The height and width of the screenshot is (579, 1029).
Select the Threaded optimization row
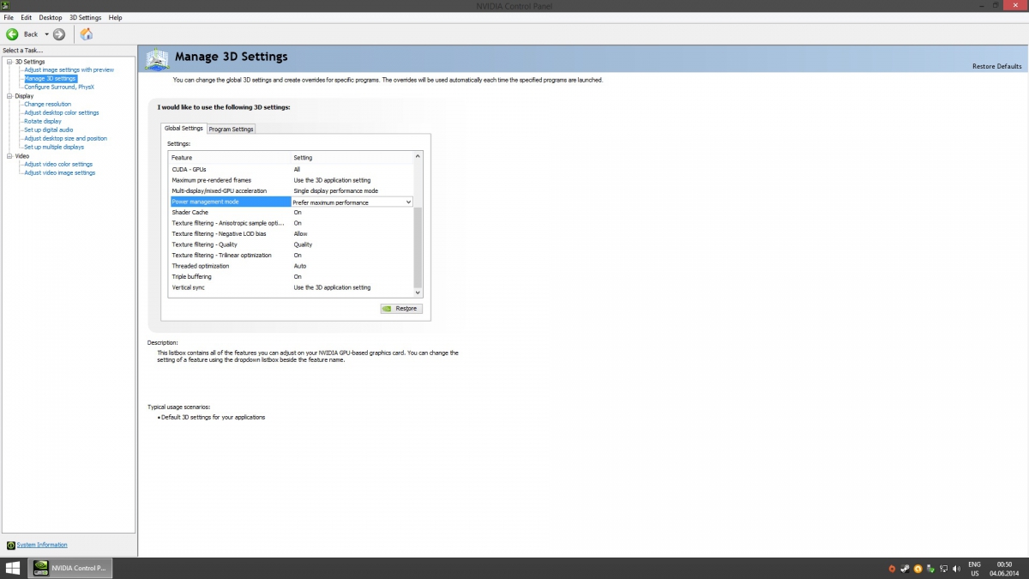[x=292, y=266]
